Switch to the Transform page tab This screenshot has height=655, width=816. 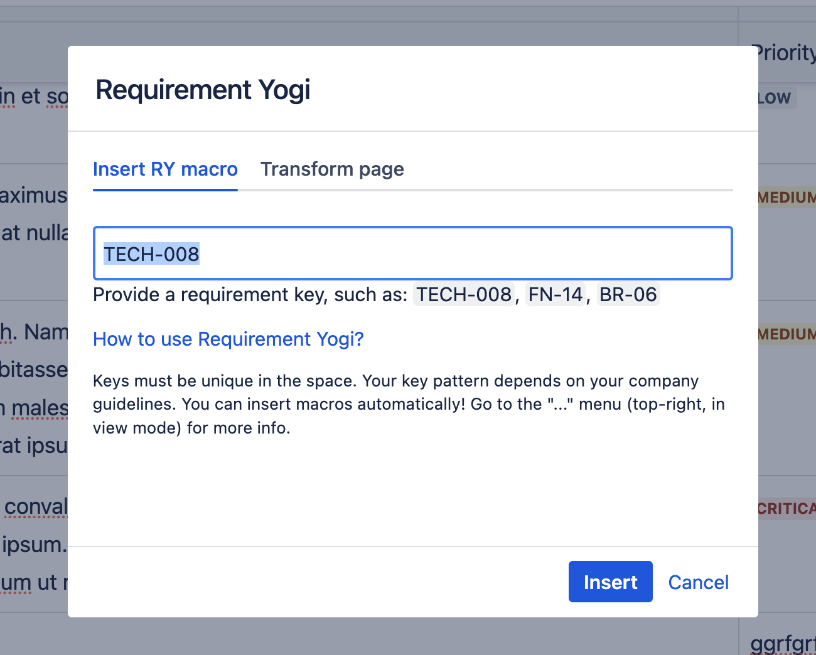click(332, 169)
